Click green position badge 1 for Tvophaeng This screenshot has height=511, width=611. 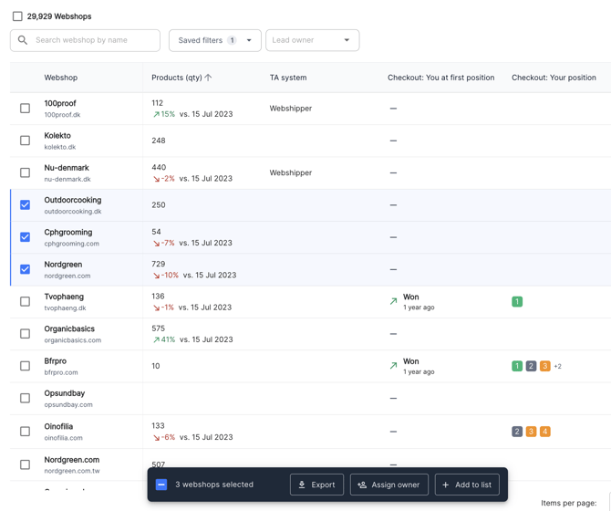(x=517, y=301)
